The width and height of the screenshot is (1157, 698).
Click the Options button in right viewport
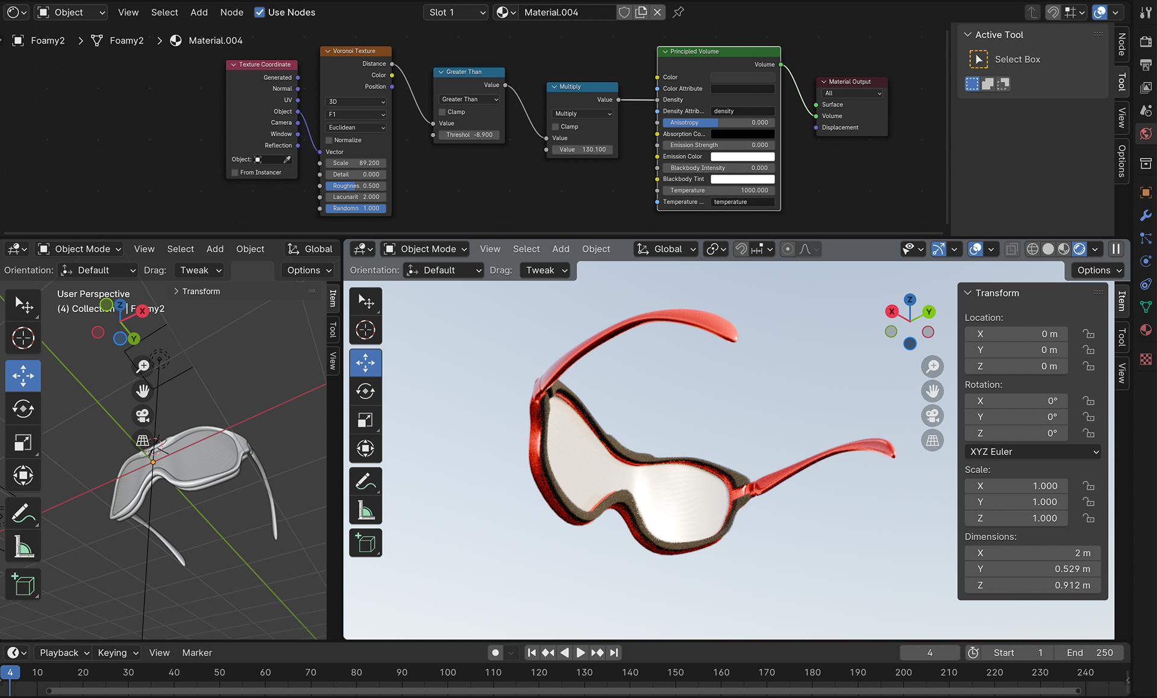(x=1099, y=270)
